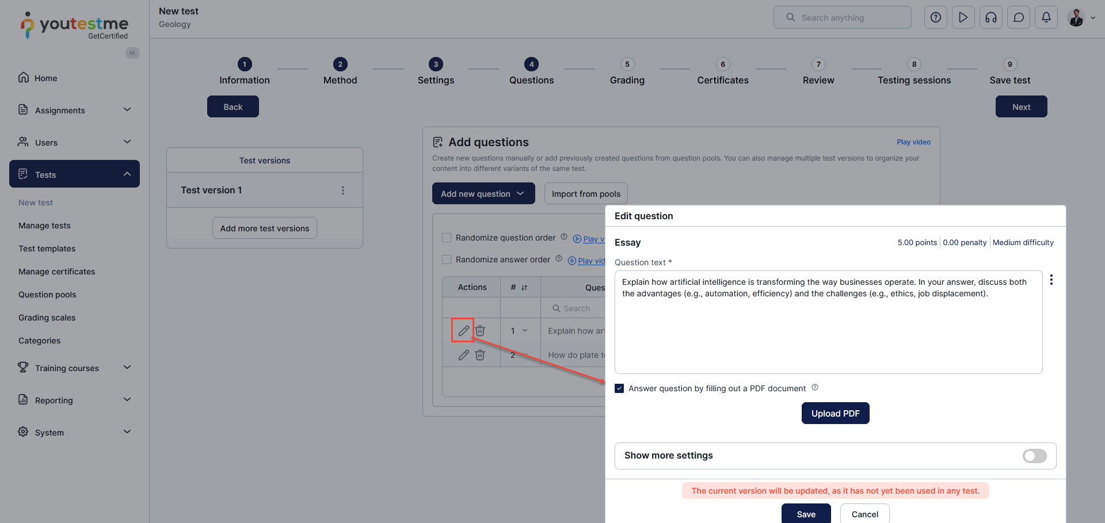Click the help question mark icon
Viewport: 1105px width, 523px height.
(x=936, y=17)
